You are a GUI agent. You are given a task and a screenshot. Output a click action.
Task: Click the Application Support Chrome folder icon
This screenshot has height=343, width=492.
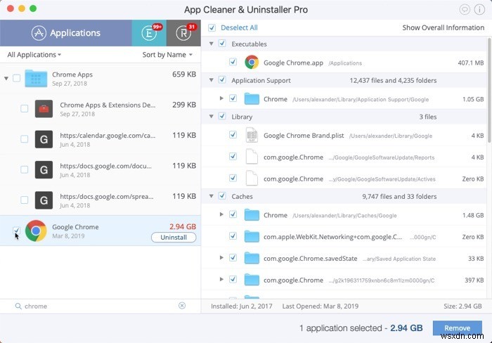(x=252, y=99)
